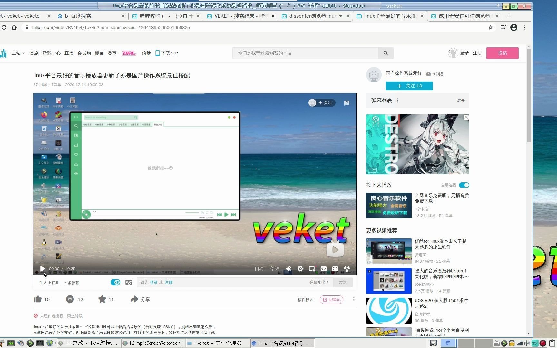
Task: Click the uploader avatar 国产操作系统爱好
Action: 374,75
